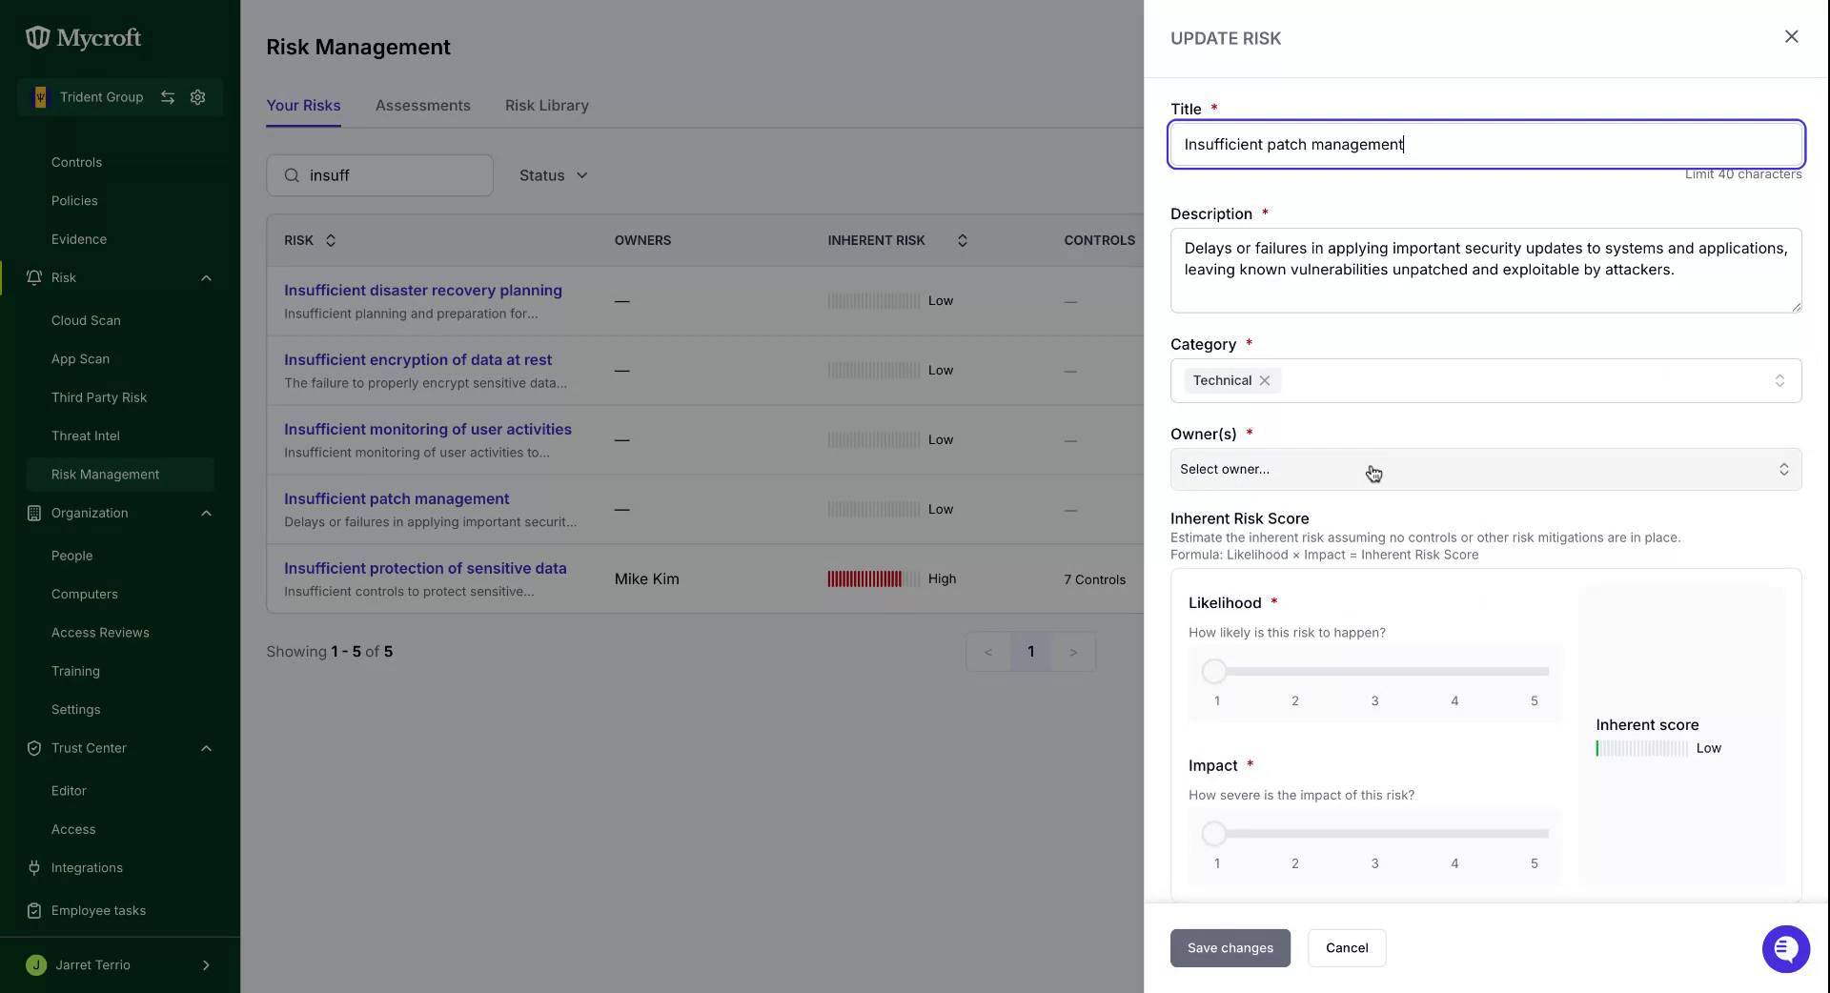1830x993 pixels.
Task: Click the Save changes button
Action: [x=1230, y=948]
